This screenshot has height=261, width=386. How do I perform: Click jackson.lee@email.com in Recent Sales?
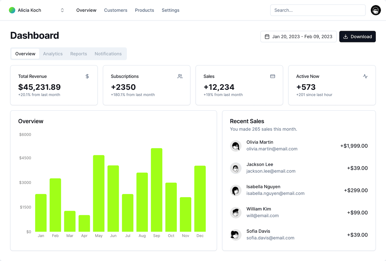271,171
